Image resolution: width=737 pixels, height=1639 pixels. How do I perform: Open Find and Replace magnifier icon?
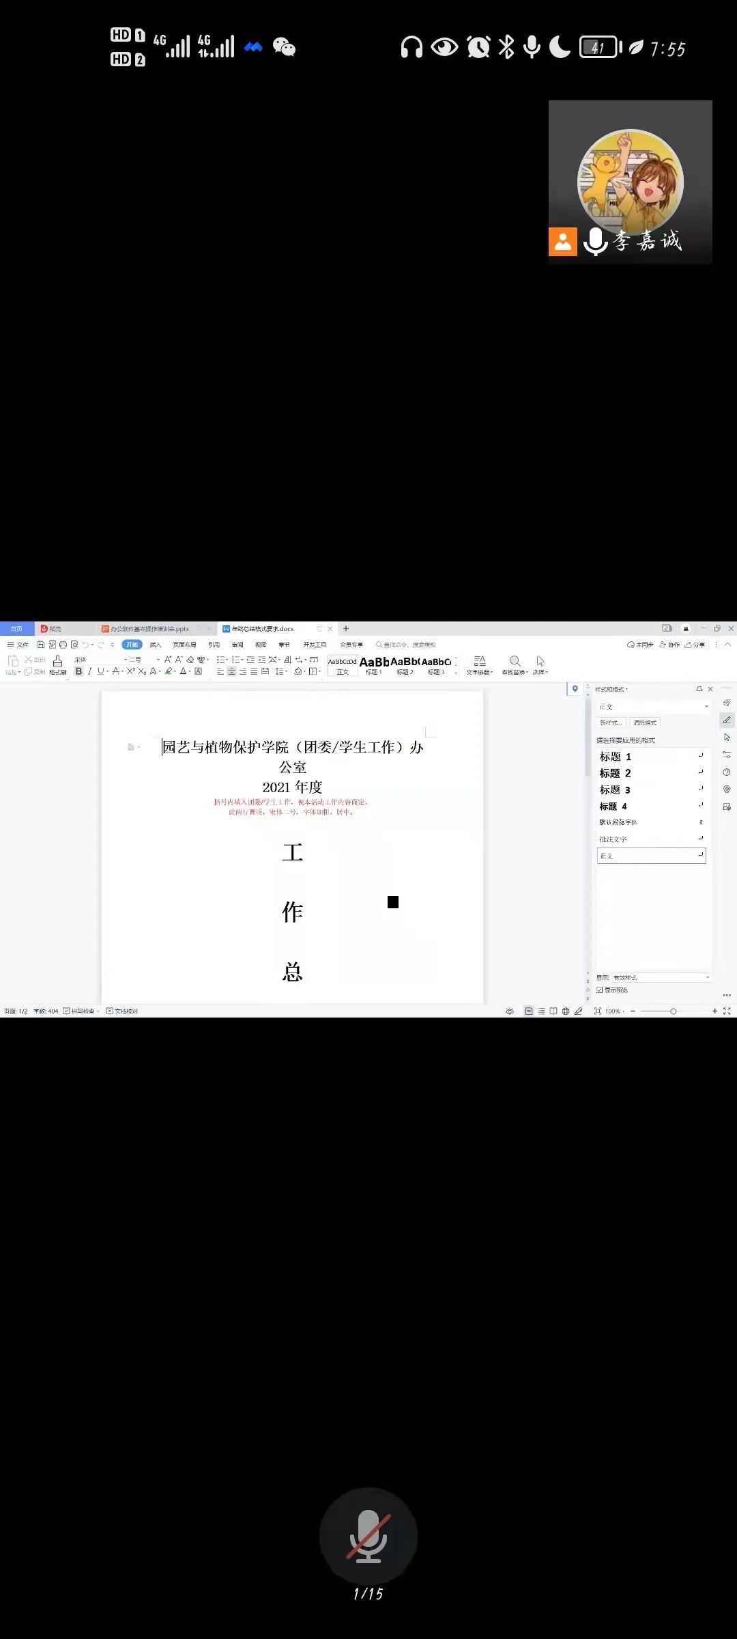[x=515, y=661]
